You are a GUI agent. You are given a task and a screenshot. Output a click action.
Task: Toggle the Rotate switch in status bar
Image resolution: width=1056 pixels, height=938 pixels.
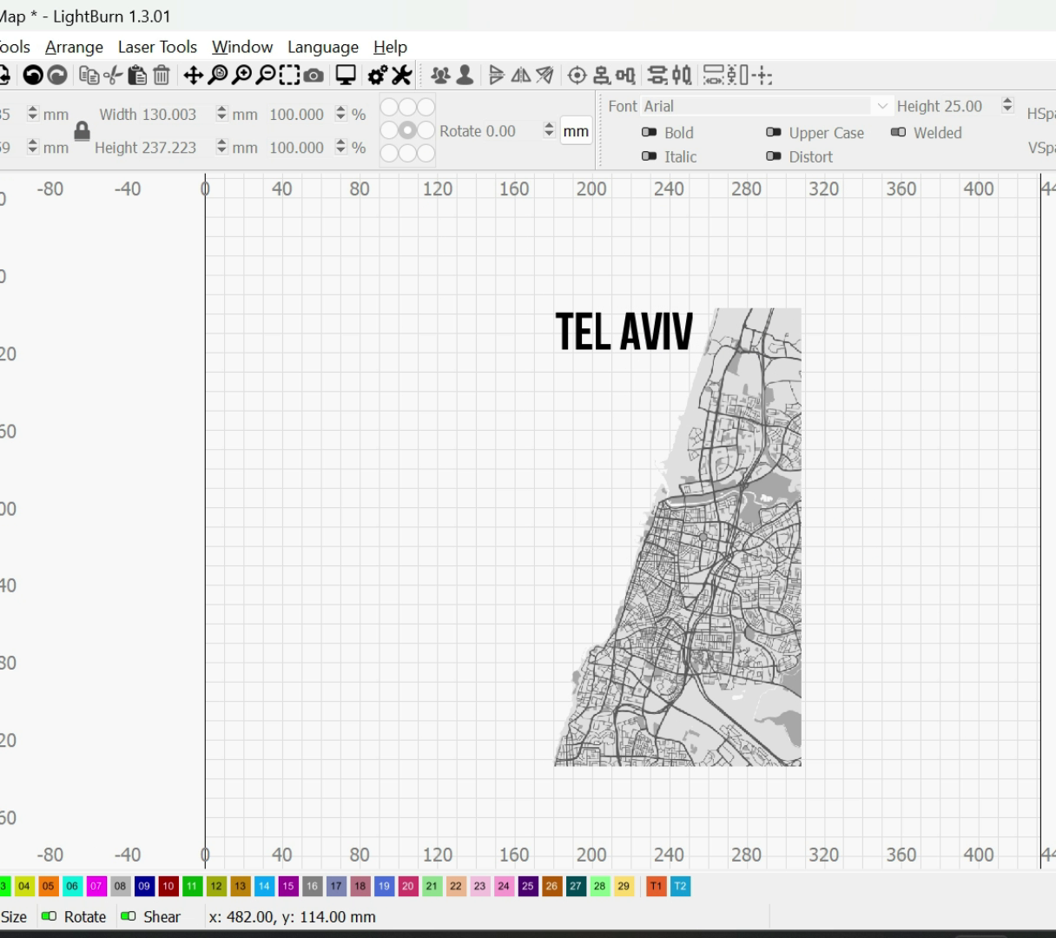click(49, 916)
